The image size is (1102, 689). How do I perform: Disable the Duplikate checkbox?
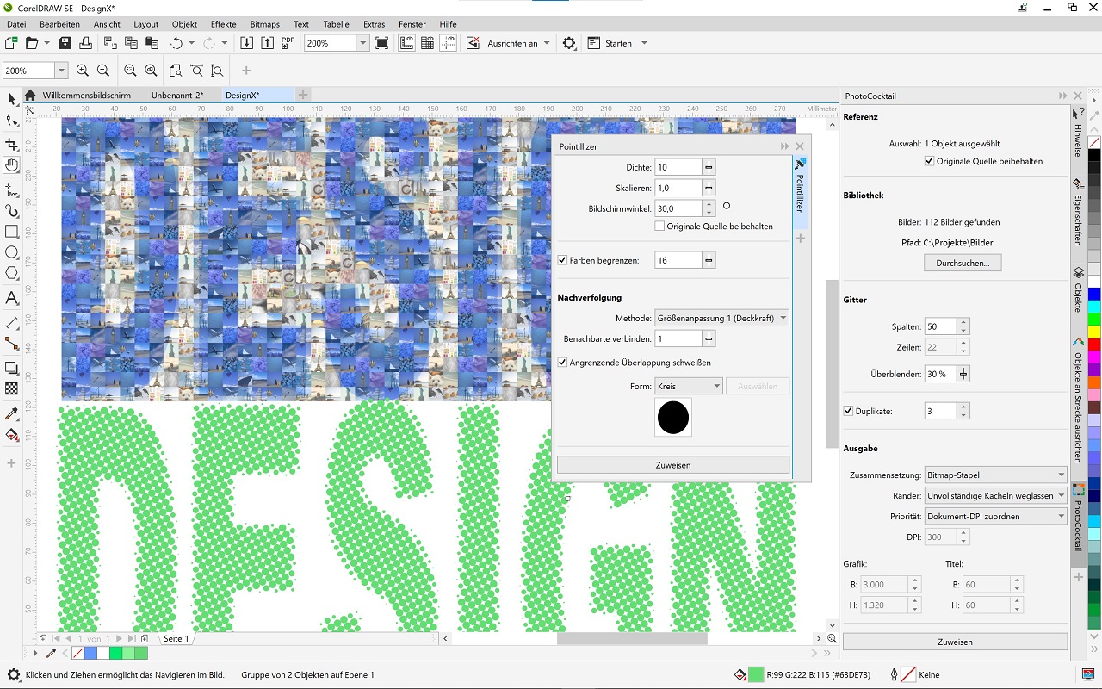point(848,412)
